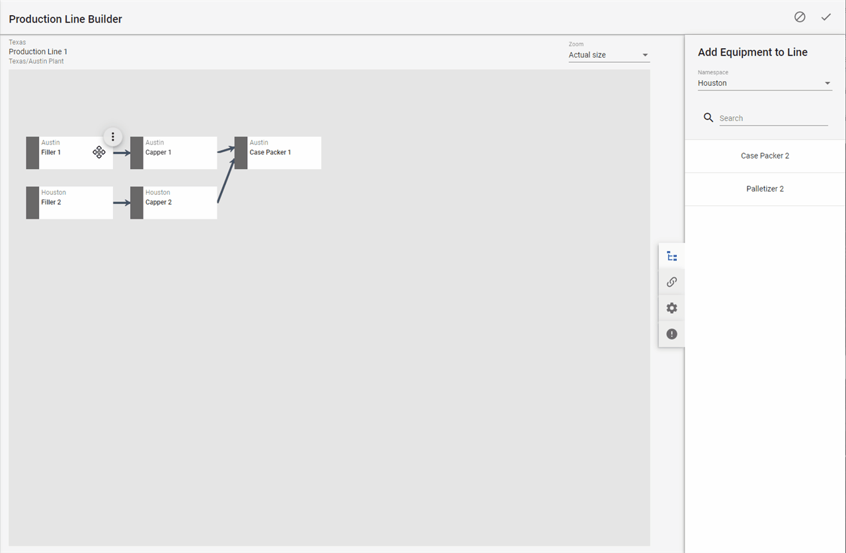Image resolution: width=846 pixels, height=553 pixels.
Task: Click the checkmark confirm icon
Action: point(826,17)
